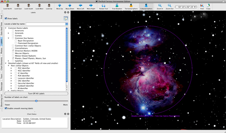Click the Move Down arrow icon

click(70, 6)
